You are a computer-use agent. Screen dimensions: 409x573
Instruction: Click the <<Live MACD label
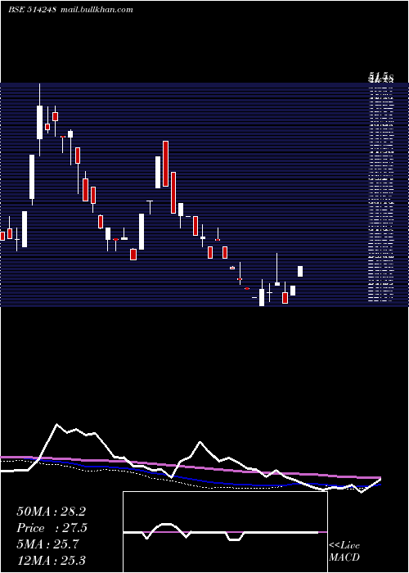click(344, 551)
